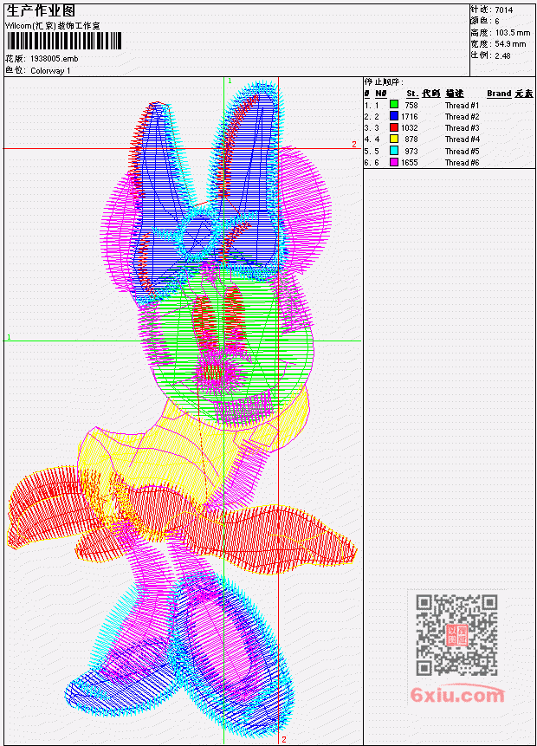Click the design file name '1938005.emb'

tap(55, 59)
